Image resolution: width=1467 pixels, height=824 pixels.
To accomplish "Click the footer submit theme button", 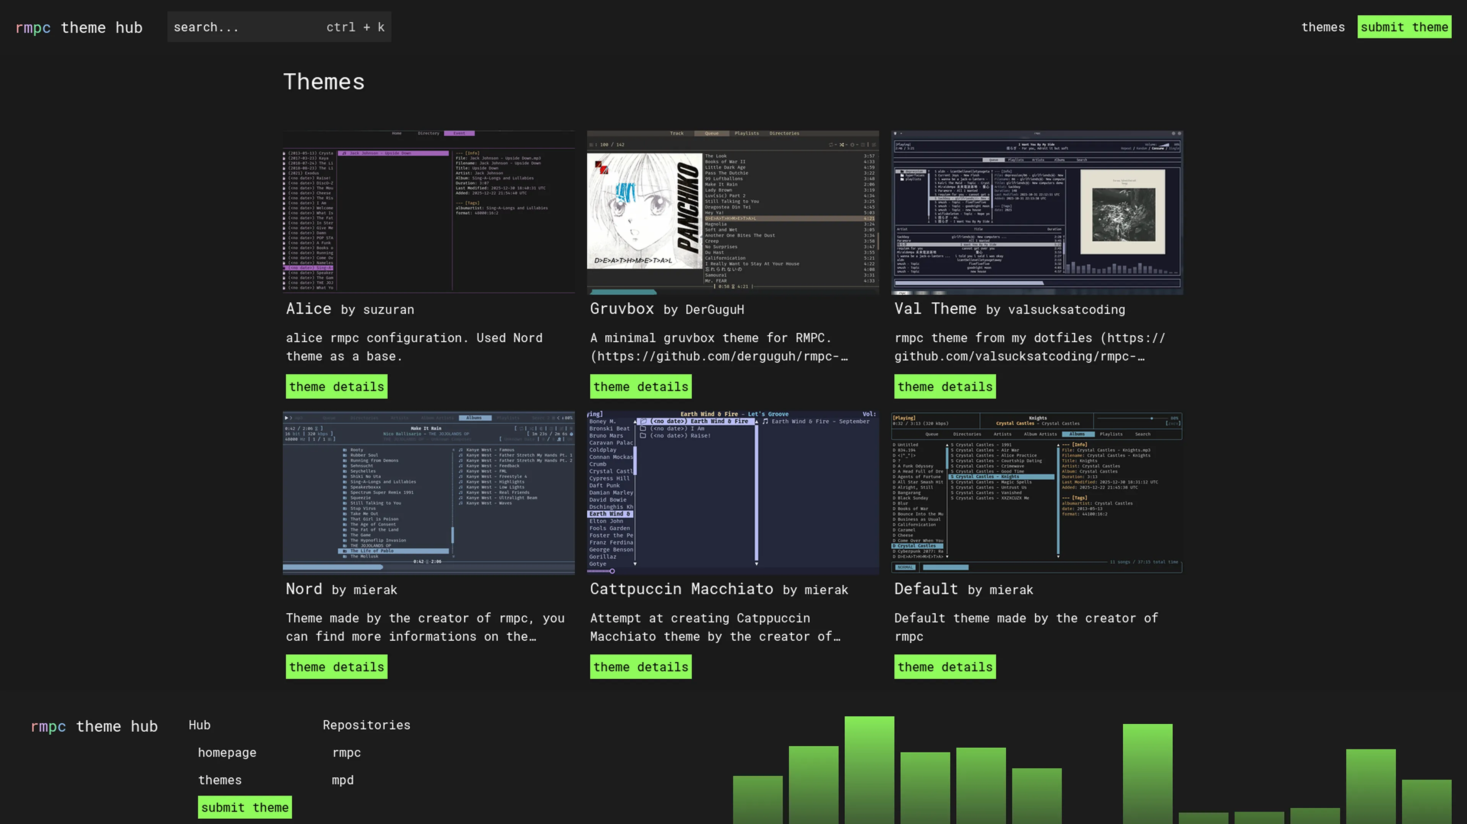I will [245, 807].
